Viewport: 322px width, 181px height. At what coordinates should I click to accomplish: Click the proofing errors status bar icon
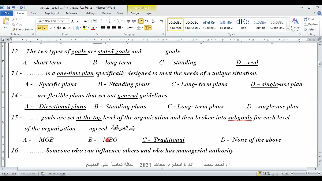[43, 173]
